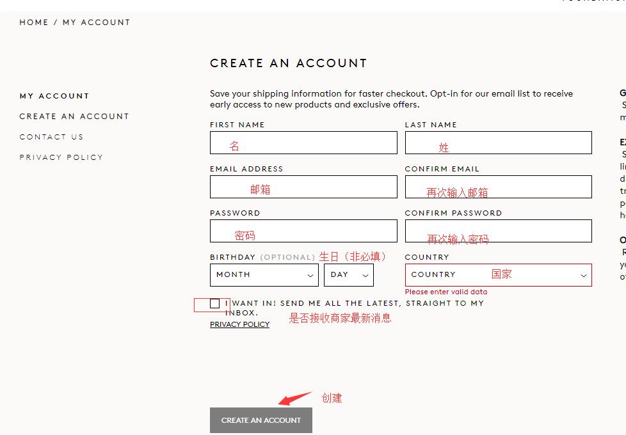Focus the First Name input field
This screenshot has height=435, width=626.
303,143
